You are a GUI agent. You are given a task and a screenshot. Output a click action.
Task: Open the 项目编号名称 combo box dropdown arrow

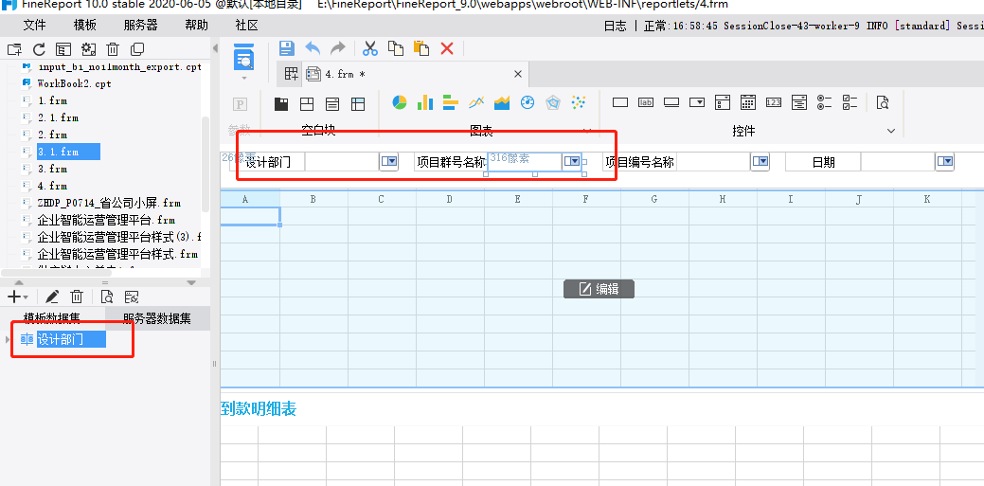click(760, 162)
